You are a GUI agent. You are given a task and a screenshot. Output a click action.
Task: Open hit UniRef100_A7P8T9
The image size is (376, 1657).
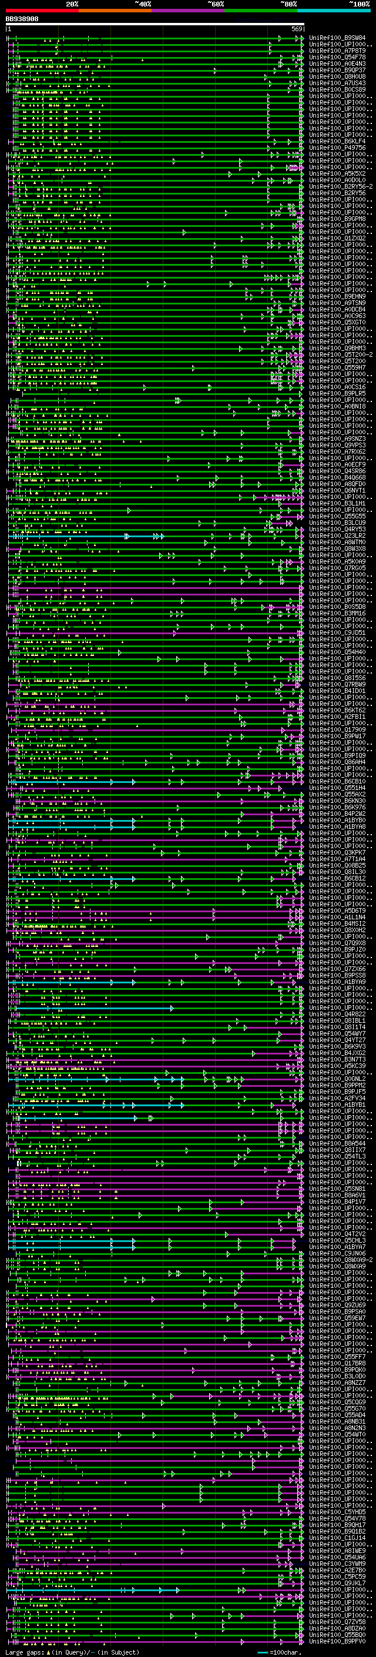[x=337, y=51]
